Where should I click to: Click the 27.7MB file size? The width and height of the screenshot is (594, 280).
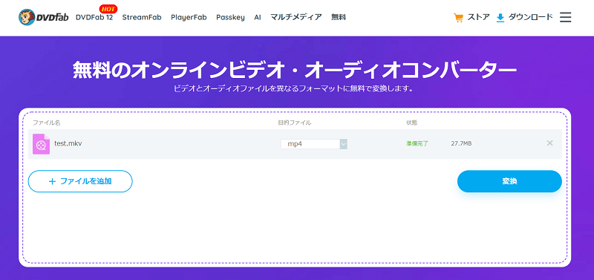tap(461, 143)
